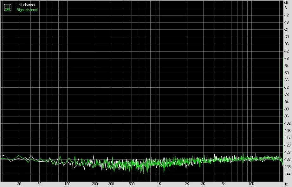
Task: Click the -36 dB axis value
Action: 286,44
